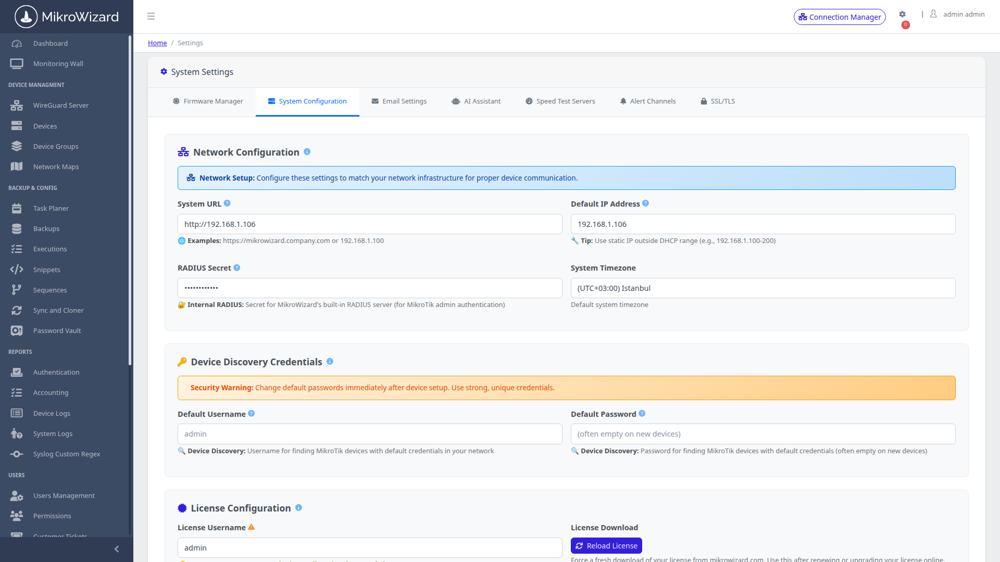Click the Default Username help icon
The height and width of the screenshot is (562, 1000).
pos(252,414)
